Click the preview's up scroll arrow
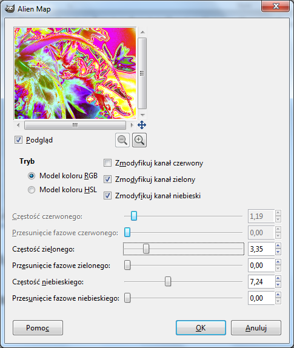 (142, 32)
